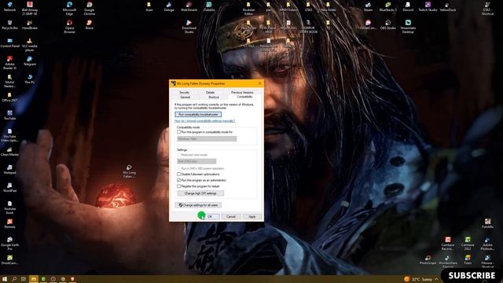Select Telegram desktop shortcut

point(30,61)
